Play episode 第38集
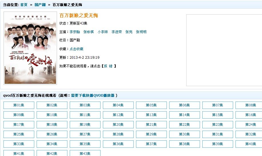The width and height of the screenshot is (262, 156). [x=185, y=144]
